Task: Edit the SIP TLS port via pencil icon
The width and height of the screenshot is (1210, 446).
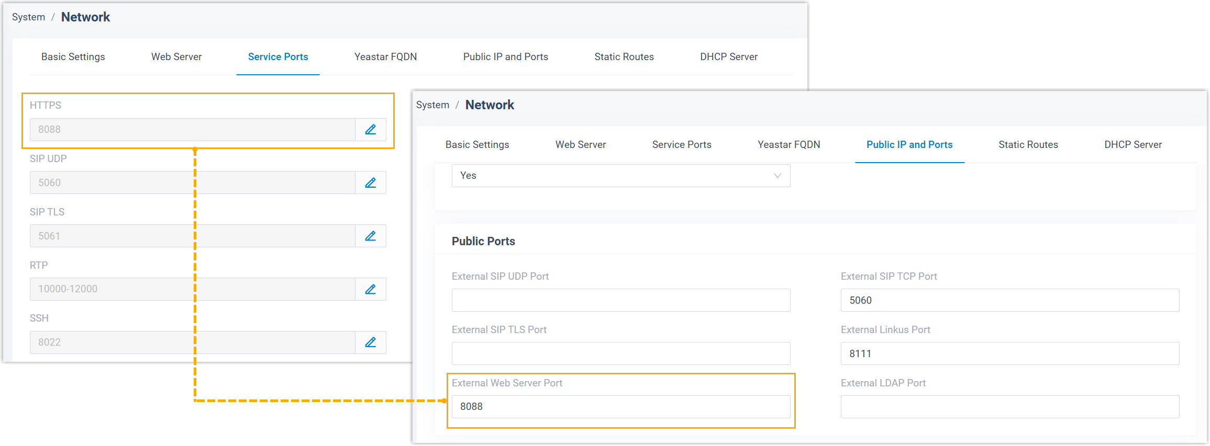Action: (x=370, y=236)
